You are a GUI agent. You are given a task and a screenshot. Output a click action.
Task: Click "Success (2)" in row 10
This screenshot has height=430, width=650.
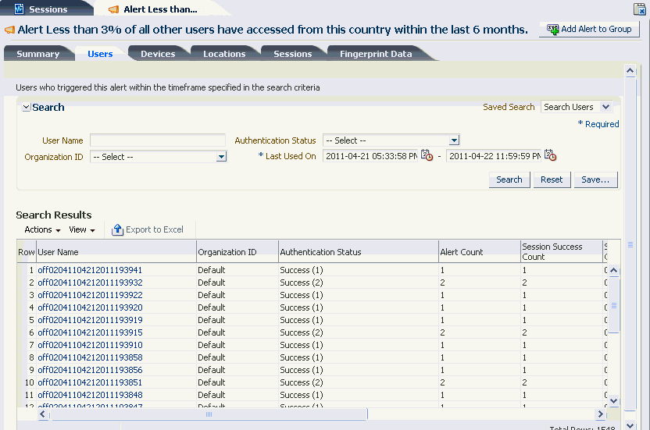[x=302, y=382]
